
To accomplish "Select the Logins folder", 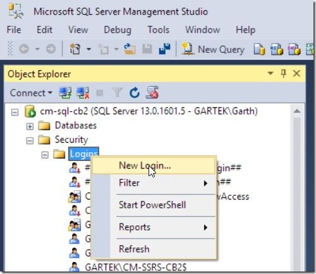I will tap(83, 154).
